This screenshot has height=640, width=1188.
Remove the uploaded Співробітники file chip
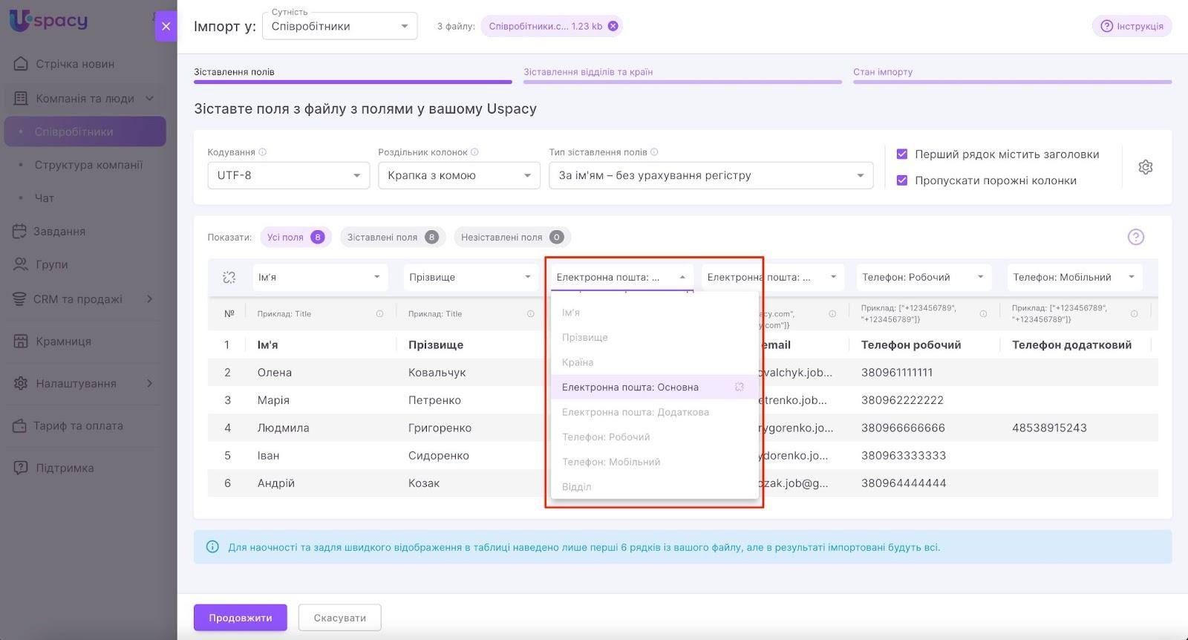coord(613,26)
